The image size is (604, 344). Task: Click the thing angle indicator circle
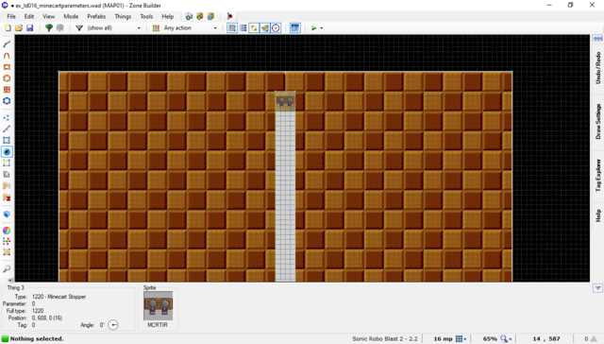pyautogui.click(x=113, y=325)
